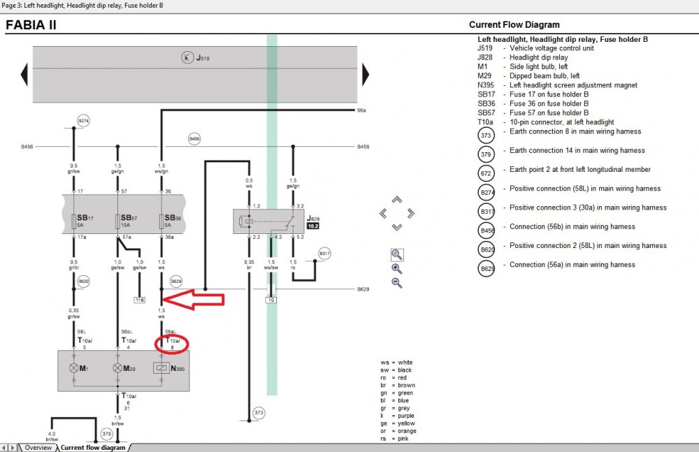
Task: Click the M1 side light bulb symbol
Action: point(74,367)
